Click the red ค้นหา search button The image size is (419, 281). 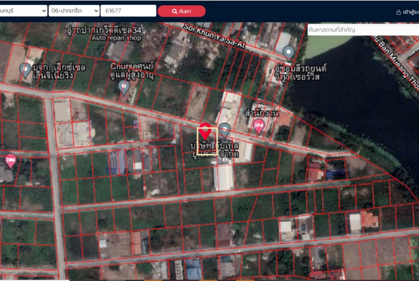coord(182,11)
